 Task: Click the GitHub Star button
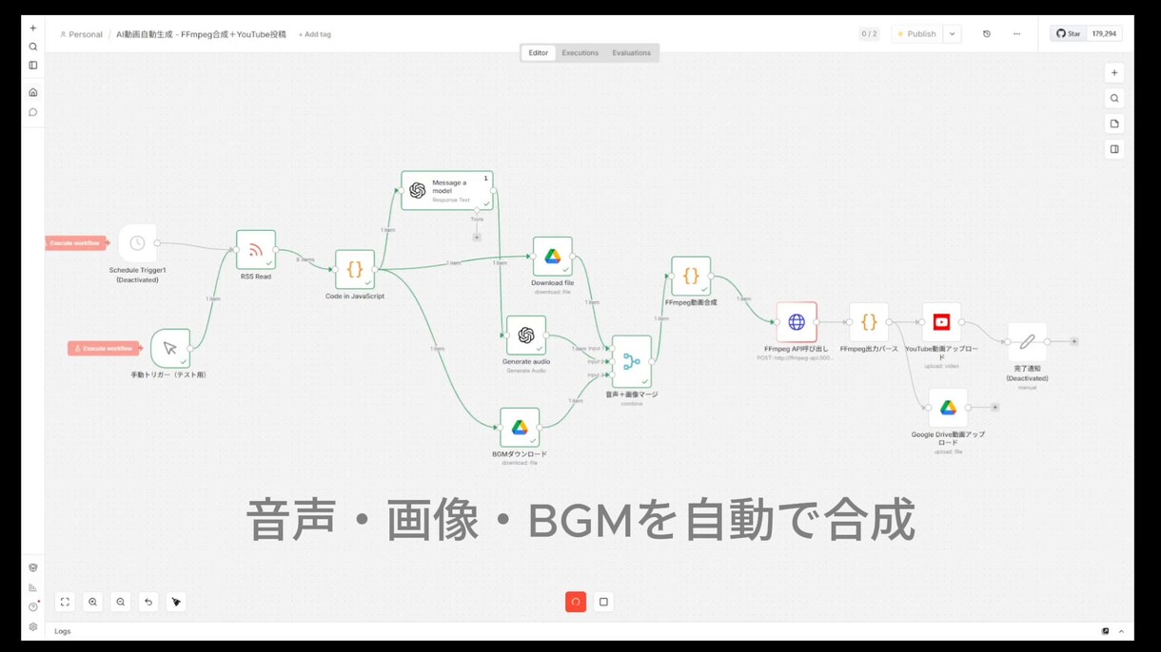[1069, 33]
